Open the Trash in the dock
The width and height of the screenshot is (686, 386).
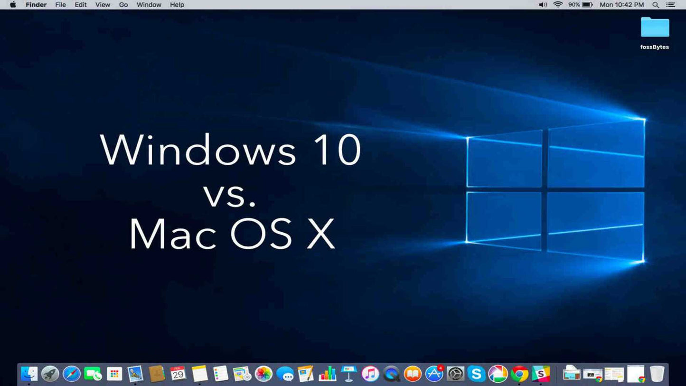[657, 374]
